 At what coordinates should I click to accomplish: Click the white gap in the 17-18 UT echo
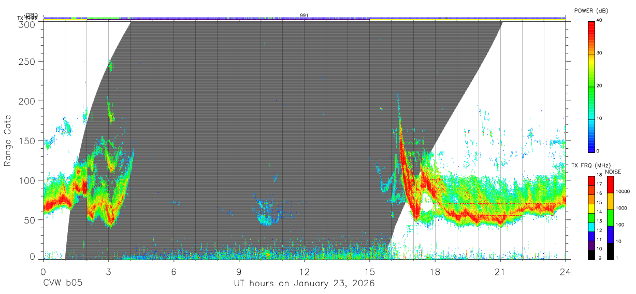point(427,203)
